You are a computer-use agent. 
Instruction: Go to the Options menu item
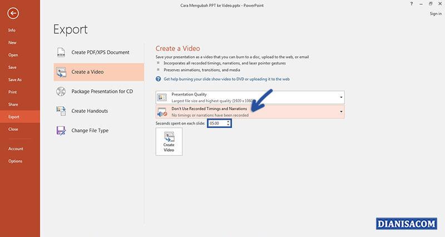tap(16, 161)
